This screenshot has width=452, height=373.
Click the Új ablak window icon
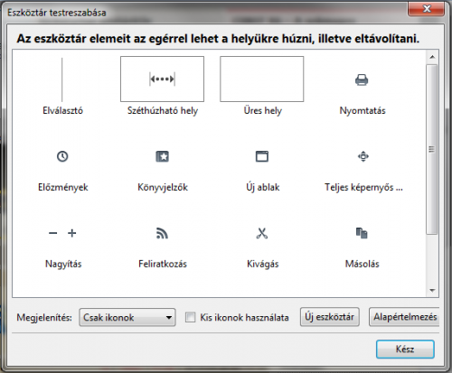coord(262,156)
